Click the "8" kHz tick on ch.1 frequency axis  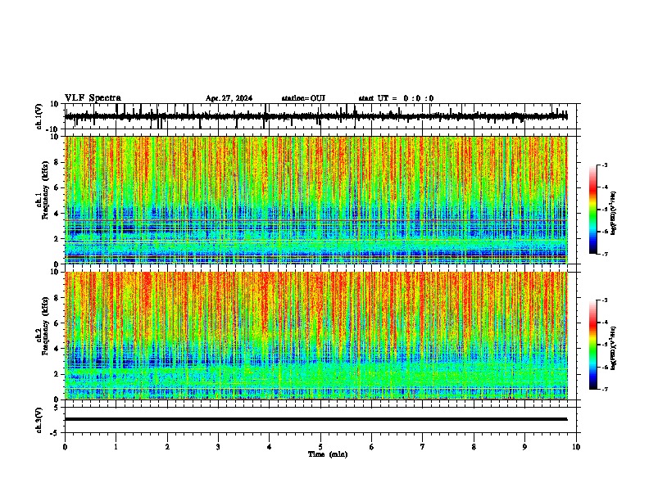(57, 162)
